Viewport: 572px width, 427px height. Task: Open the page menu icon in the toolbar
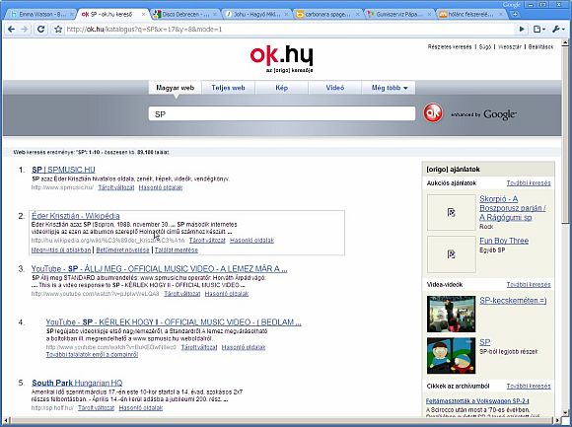538,30
